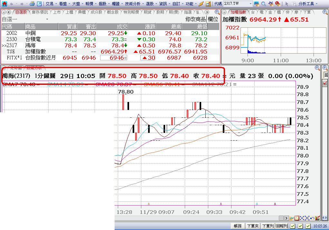329x230 pixels.
Task: Click the icon right of the code box
Action: click(256, 4)
